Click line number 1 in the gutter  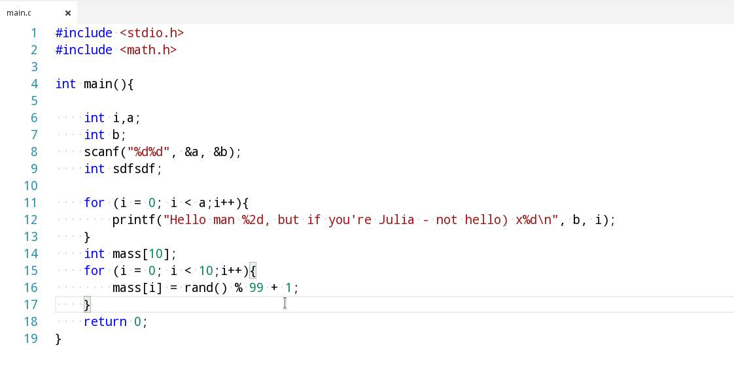click(34, 33)
